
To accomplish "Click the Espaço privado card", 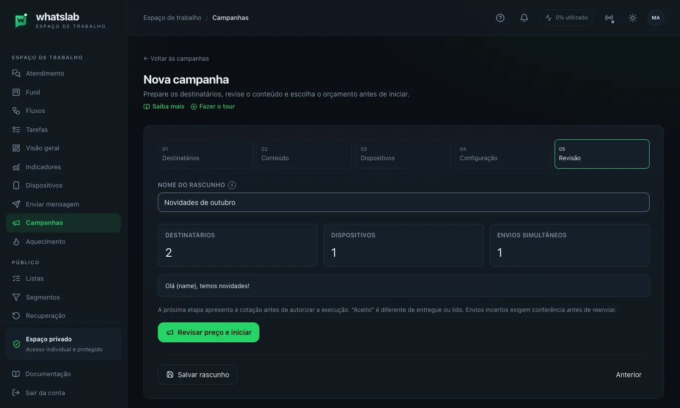I will coord(63,344).
